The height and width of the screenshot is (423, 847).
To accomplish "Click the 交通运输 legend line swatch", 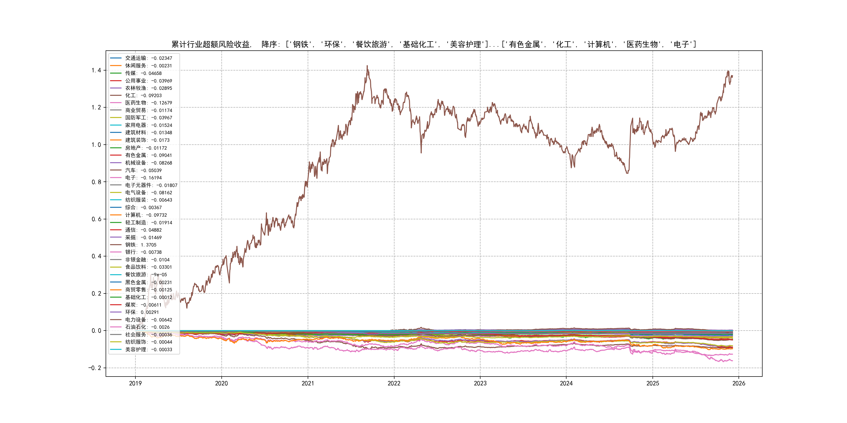I will [x=116, y=58].
